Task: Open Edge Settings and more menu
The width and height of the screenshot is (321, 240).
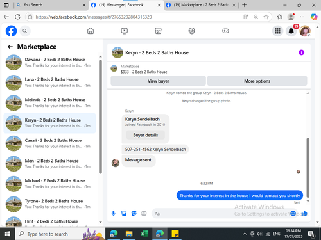Action: tap(302, 17)
